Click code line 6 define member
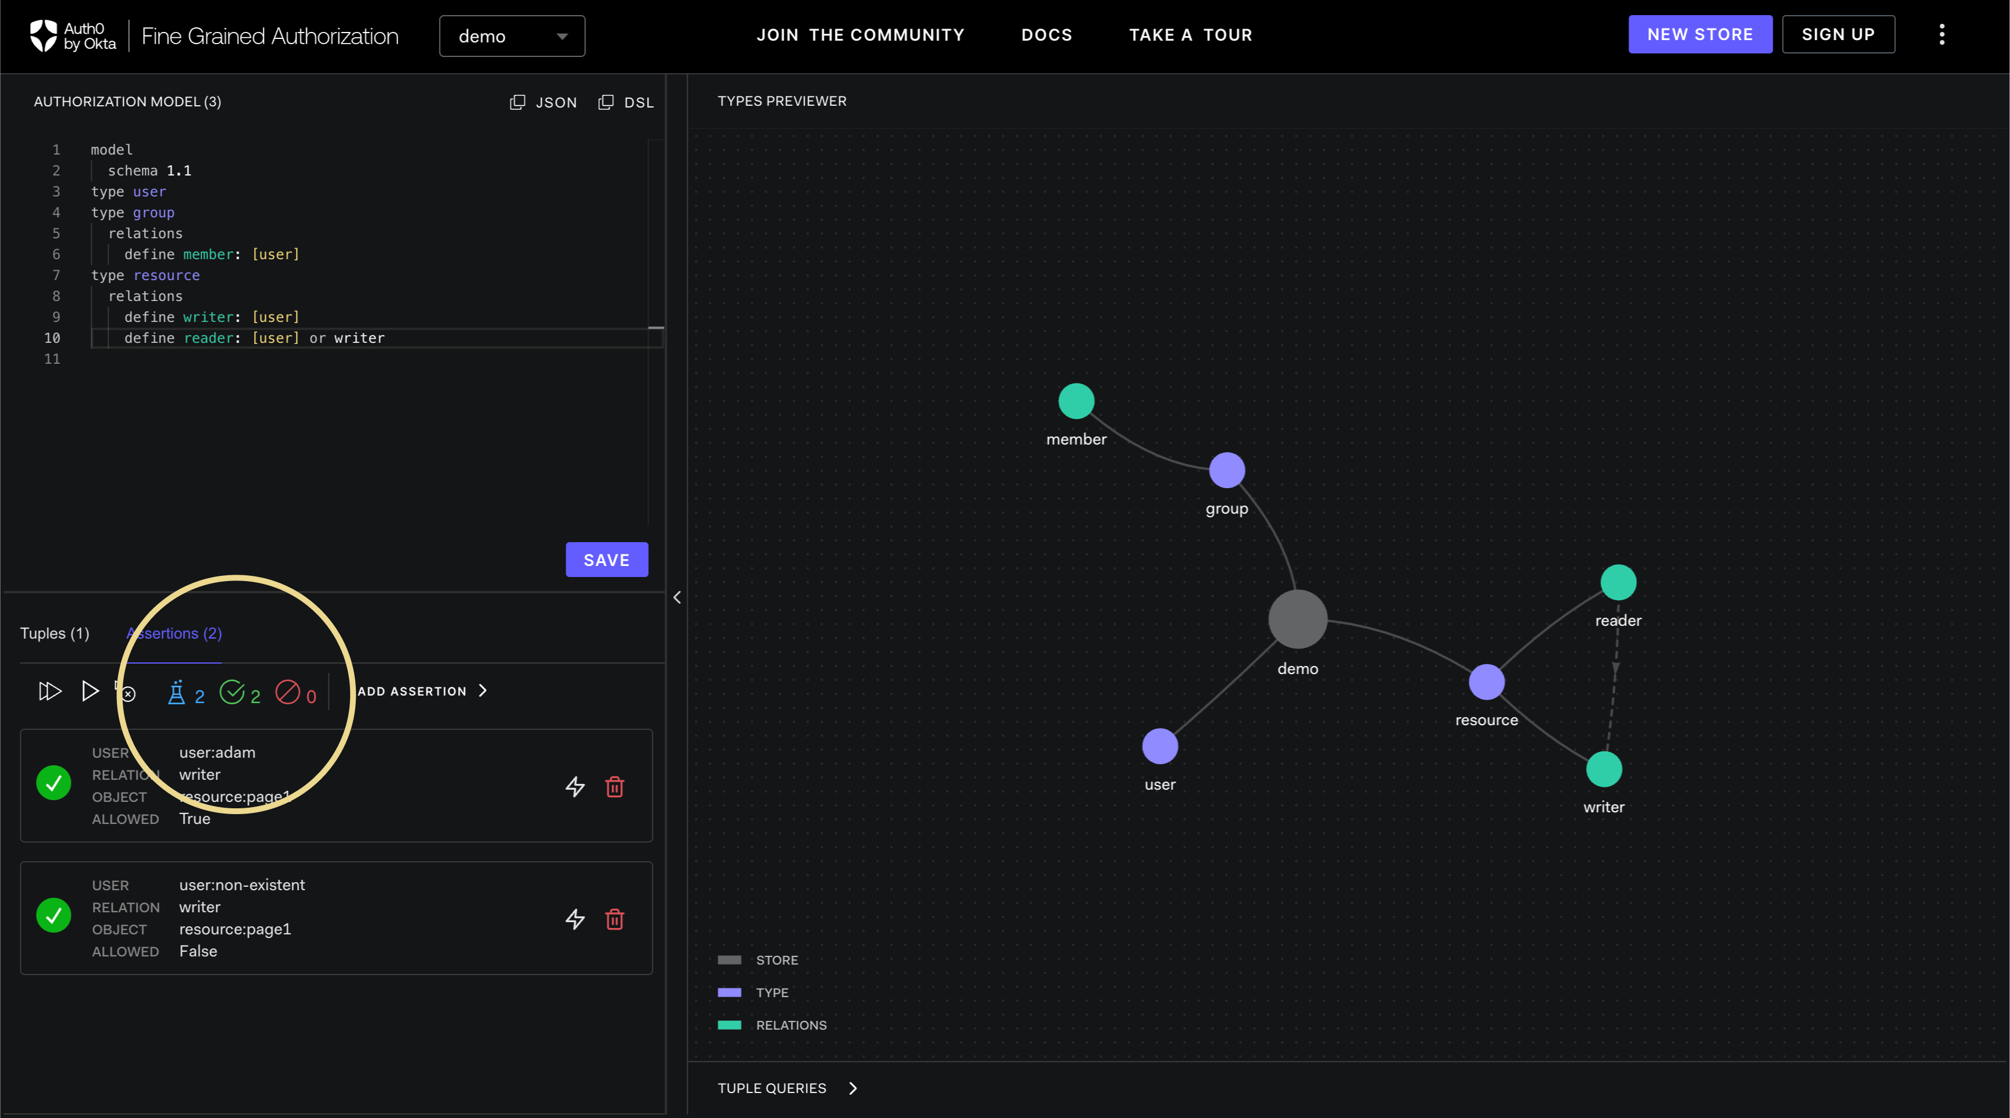Screen dimensions: 2010x1118 (212, 254)
